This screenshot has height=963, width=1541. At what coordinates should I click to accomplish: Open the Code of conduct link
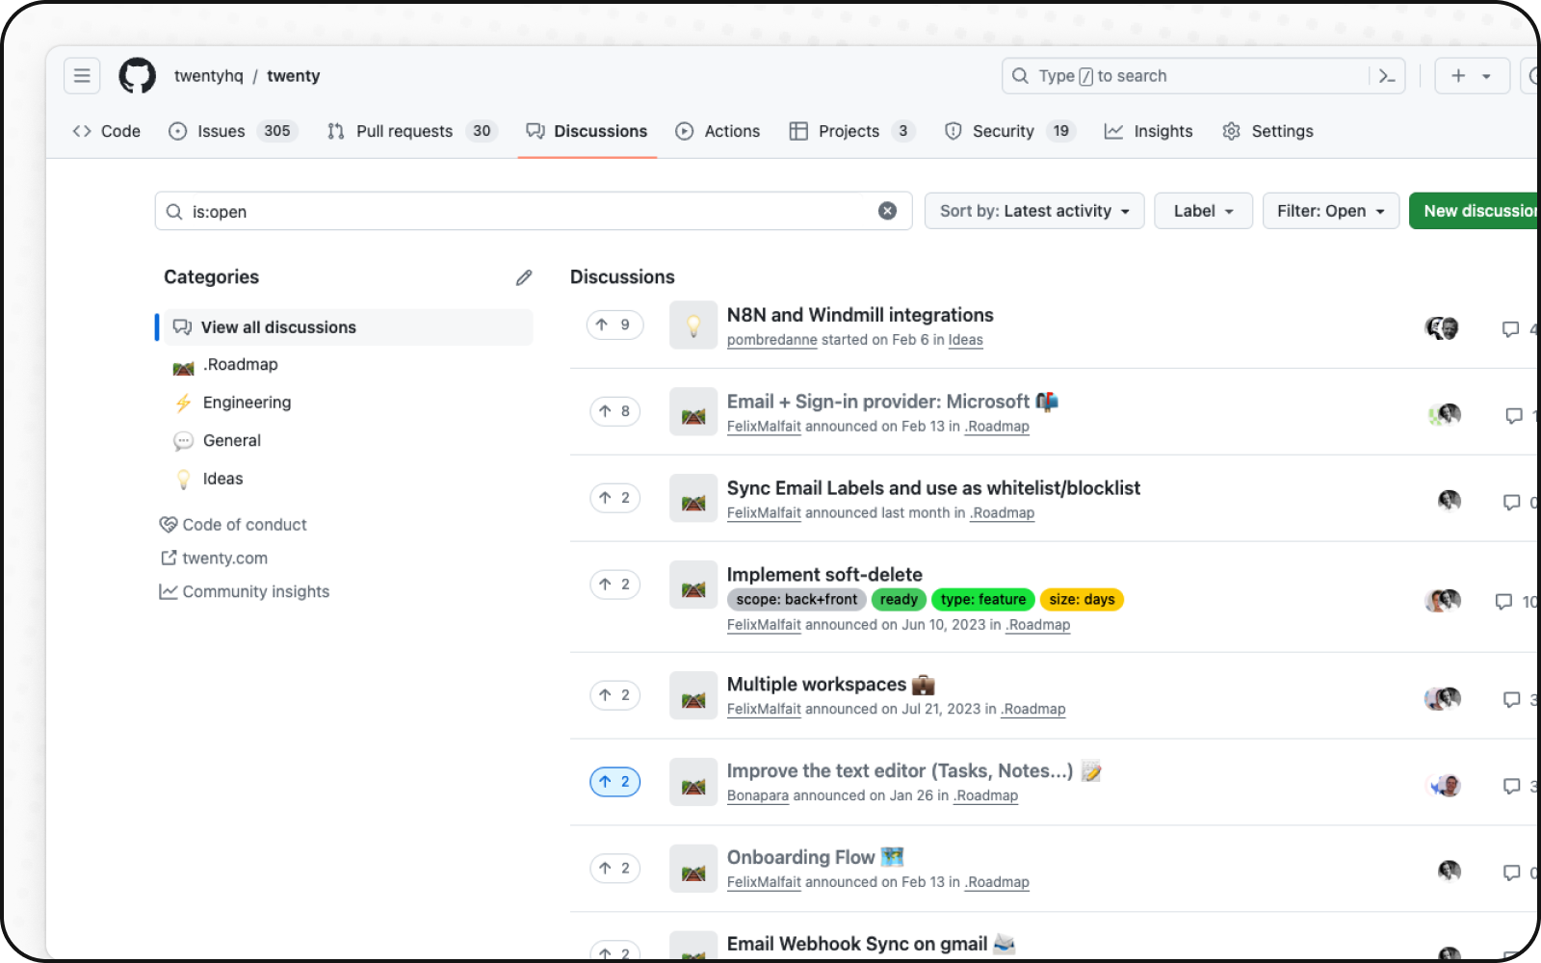(x=244, y=525)
